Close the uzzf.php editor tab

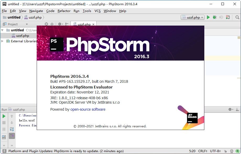93,24
